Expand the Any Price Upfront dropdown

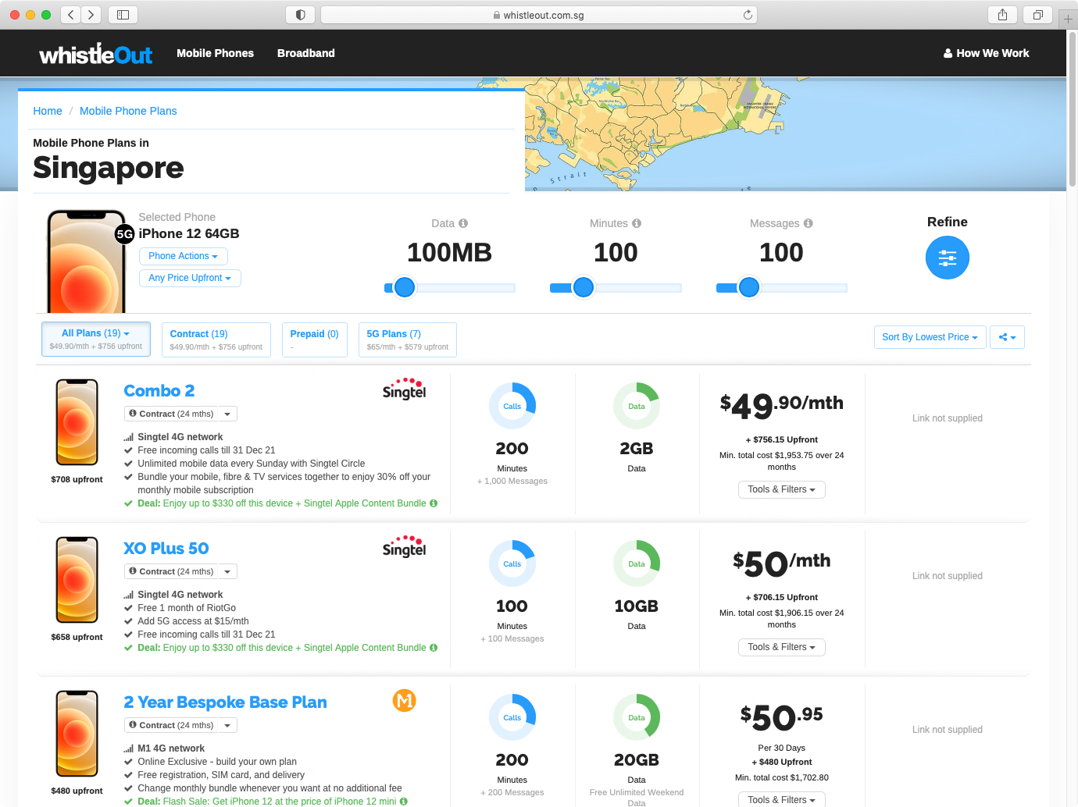(x=190, y=278)
